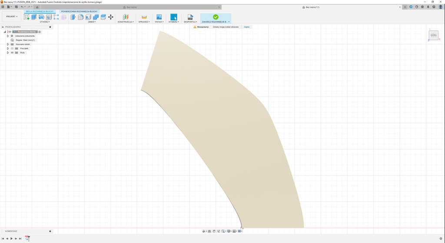
Task: Click the Zapisz link in the warning bar
Action: point(246,27)
